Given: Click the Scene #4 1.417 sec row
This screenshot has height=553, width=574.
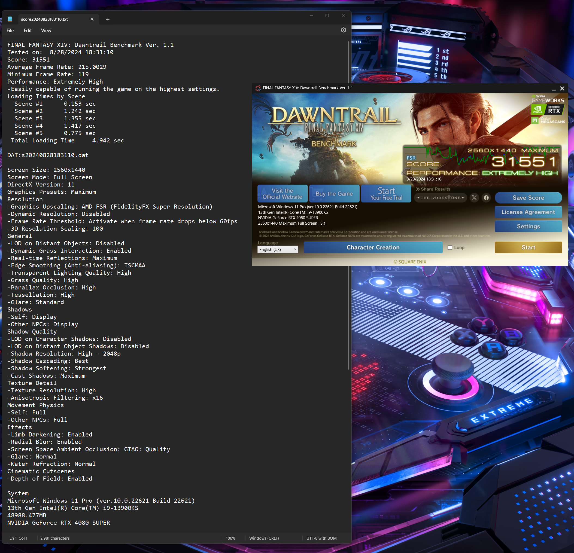Looking at the screenshot, I should pyautogui.click(x=55, y=126).
